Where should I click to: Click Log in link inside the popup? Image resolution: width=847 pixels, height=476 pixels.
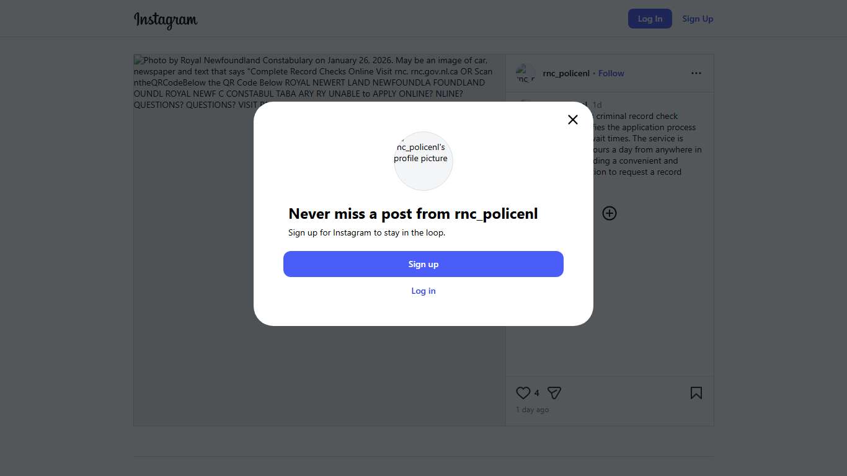pos(423,291)
